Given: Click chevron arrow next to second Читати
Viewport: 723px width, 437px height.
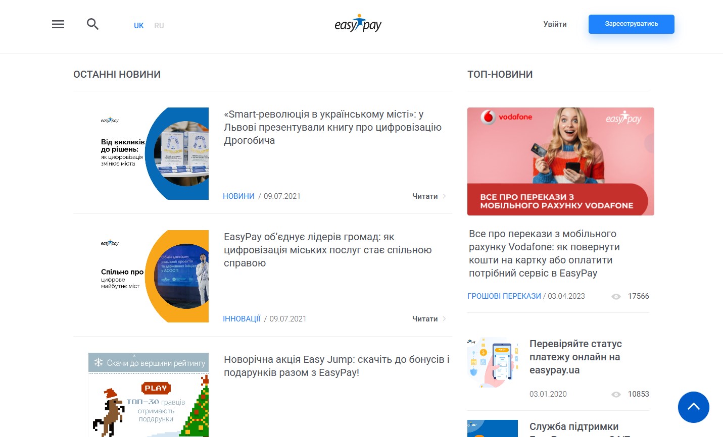Looking at the screenshot, I should (444, 319).
